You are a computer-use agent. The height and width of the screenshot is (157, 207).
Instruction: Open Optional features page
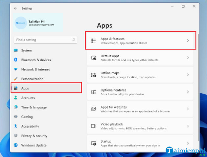point(140,92)
